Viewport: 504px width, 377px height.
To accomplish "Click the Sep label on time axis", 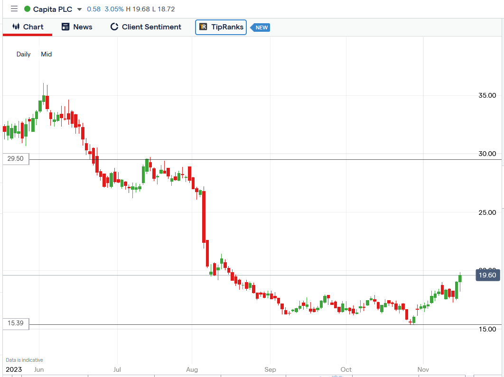I will 270,369.
